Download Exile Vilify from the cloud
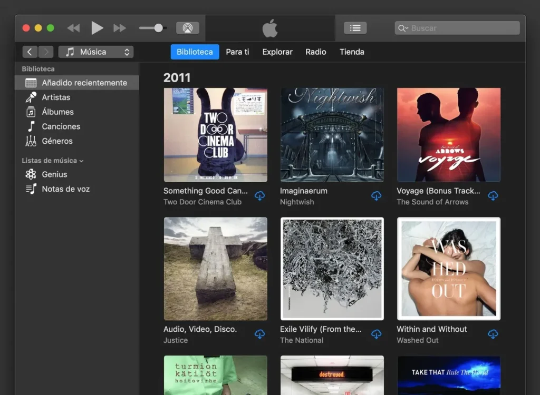The width and height of the screenshot is (540, 395). (x=376, y=334)
